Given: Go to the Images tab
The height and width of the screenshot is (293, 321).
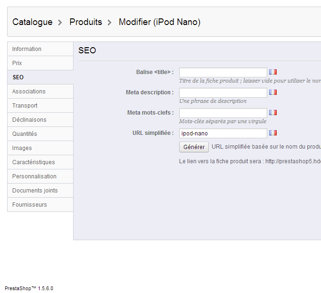Looking at the screenshot, I should [x=22, y=148].
